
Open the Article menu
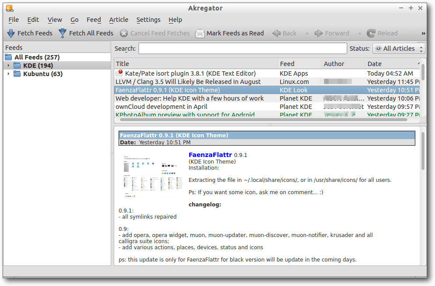tap(119, 20)
